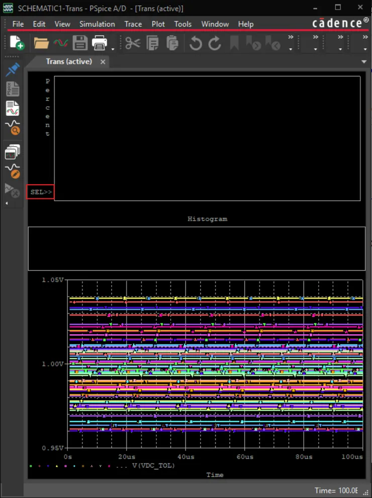This screenshot has width=372, height=498.
Task: Expand the dropdown arrow beside Print icon
Action: click(113, 49)
